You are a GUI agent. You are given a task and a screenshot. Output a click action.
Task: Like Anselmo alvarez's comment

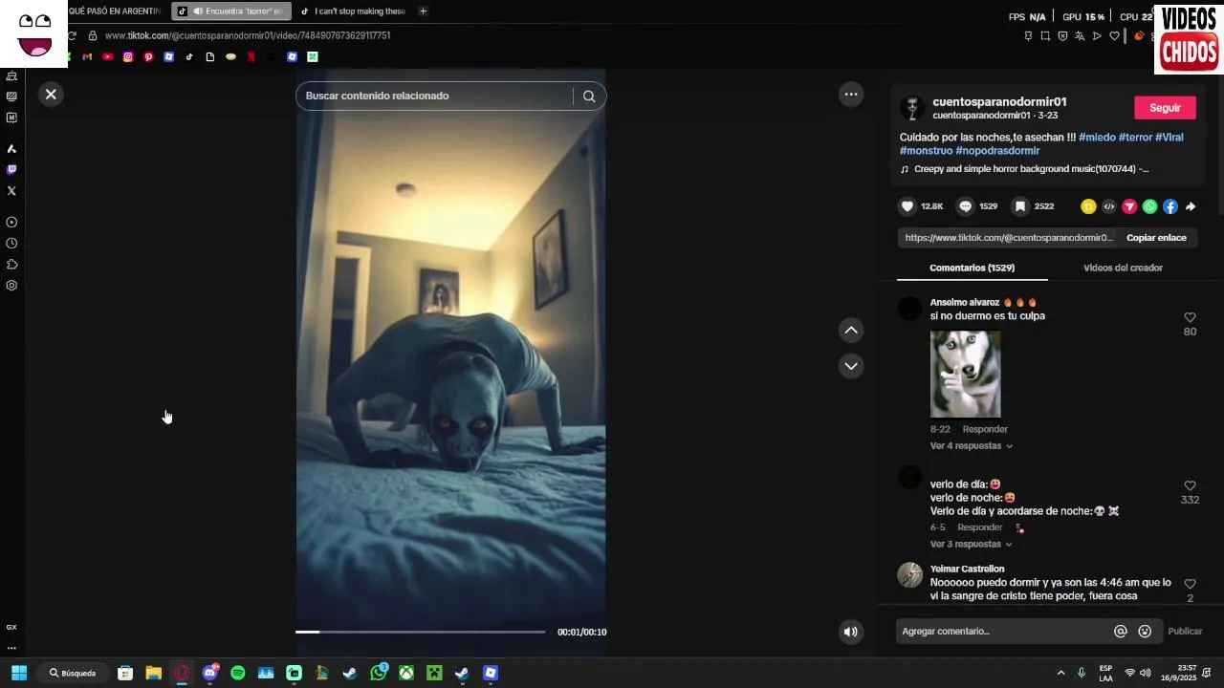point(1190,317)
